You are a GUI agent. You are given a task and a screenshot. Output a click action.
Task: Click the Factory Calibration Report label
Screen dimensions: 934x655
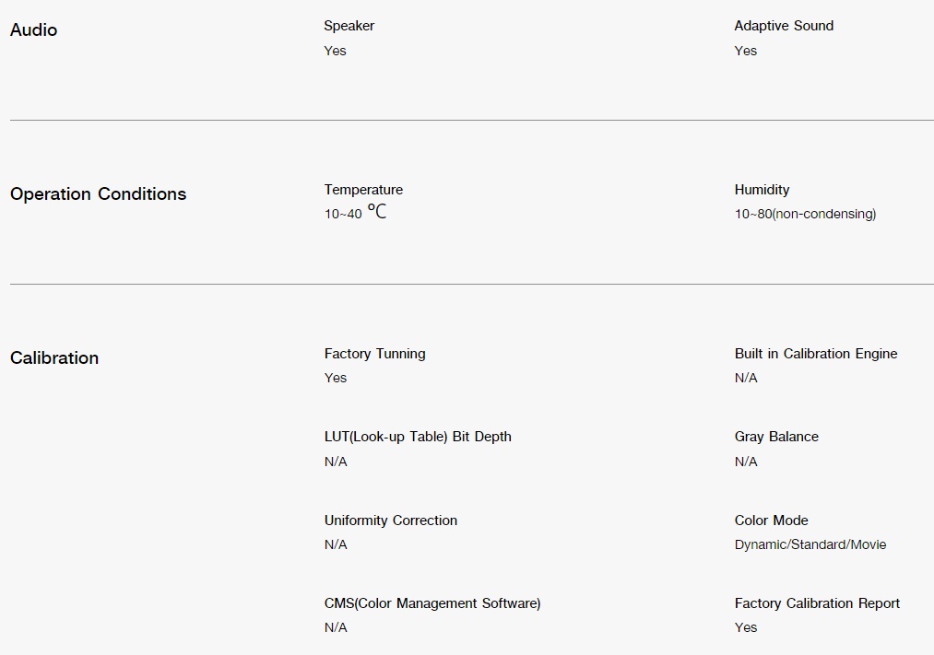point(817,603)
